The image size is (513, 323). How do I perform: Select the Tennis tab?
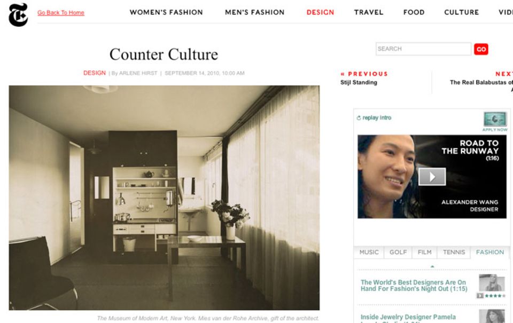(x=454, y=252)
